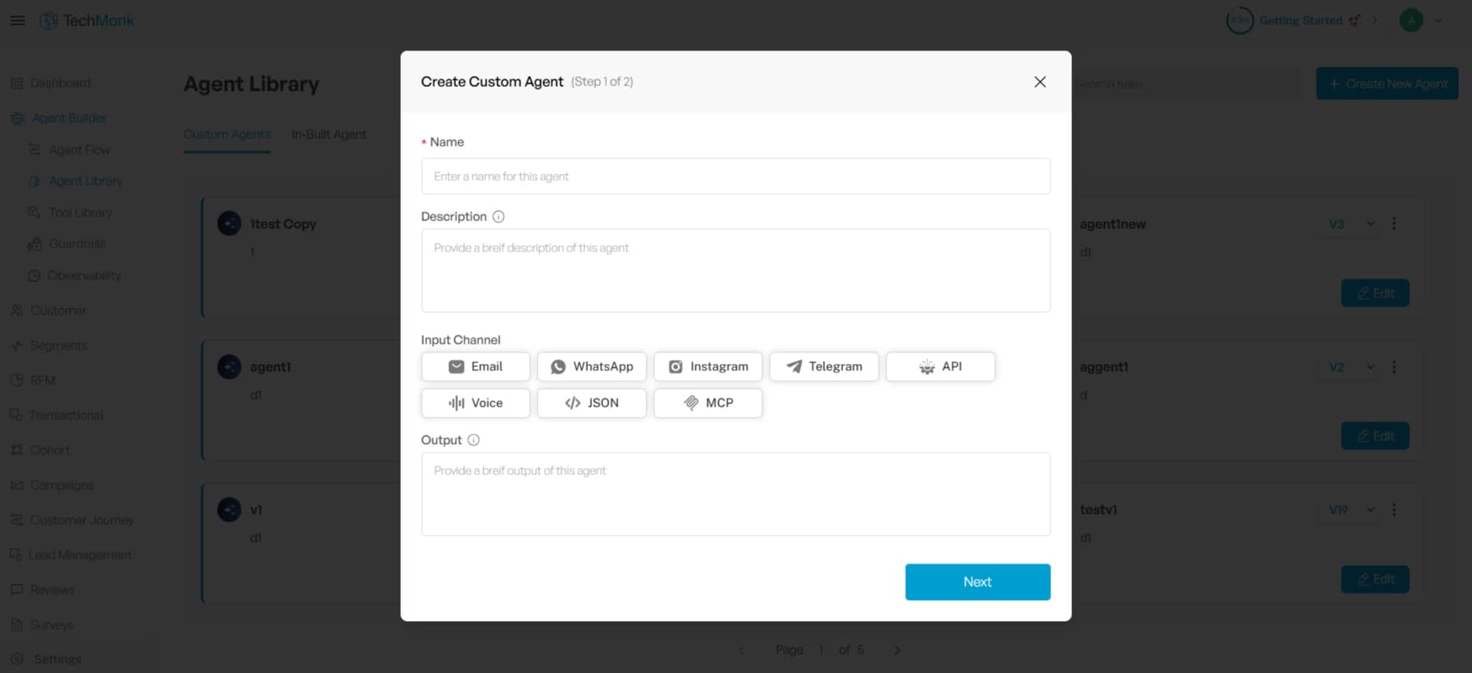Expand the user account dropdown arrow
This screenshot has width=1472, height=673.
coord(1439,21)
